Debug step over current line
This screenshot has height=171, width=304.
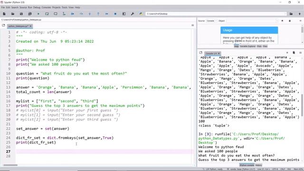(81, 14)
